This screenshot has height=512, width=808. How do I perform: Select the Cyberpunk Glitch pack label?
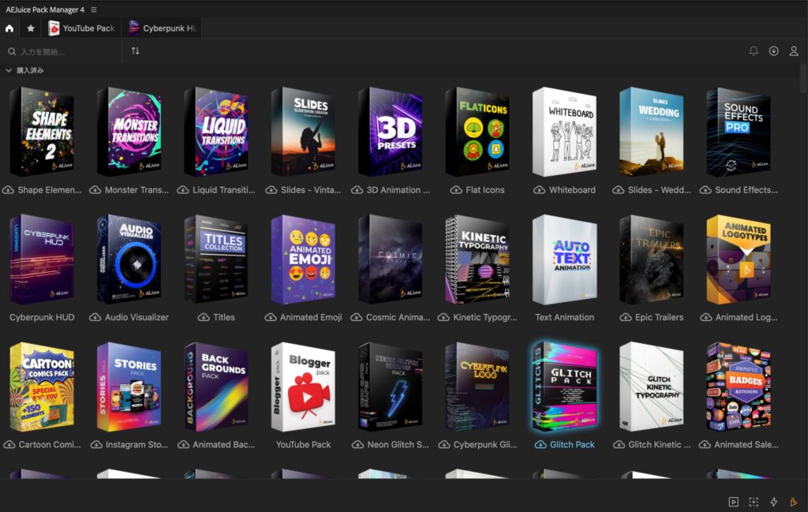point(485,444)
